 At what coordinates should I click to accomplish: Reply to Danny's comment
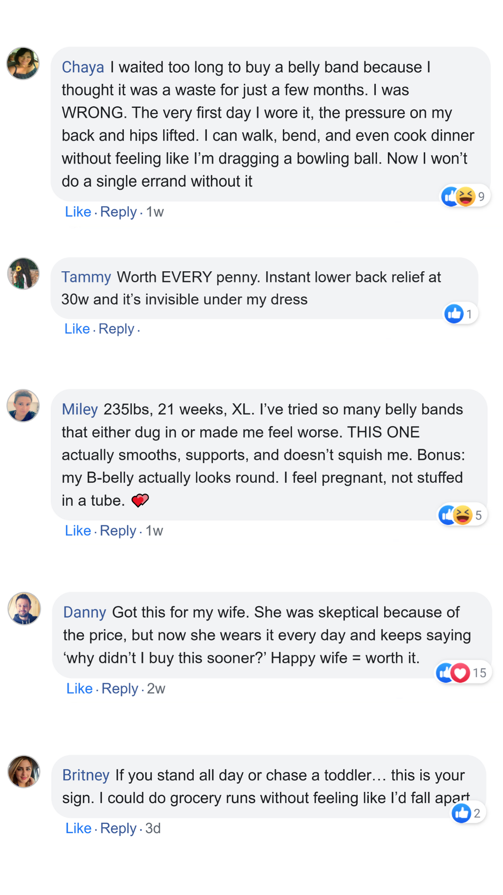tap(120, 689)
